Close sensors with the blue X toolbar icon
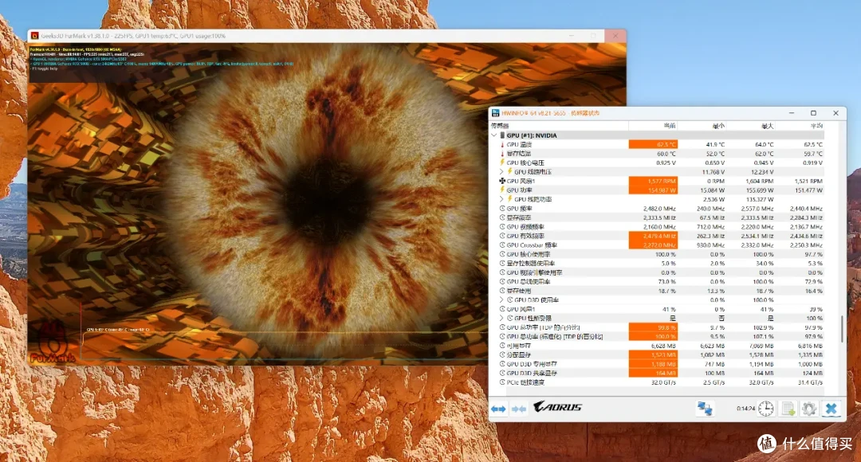The width and height of the screenshot is (861, 462). point(832,408)
